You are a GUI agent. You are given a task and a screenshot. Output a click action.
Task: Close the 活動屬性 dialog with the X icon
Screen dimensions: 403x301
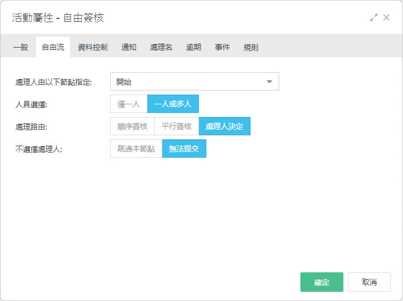click(386, 17)
